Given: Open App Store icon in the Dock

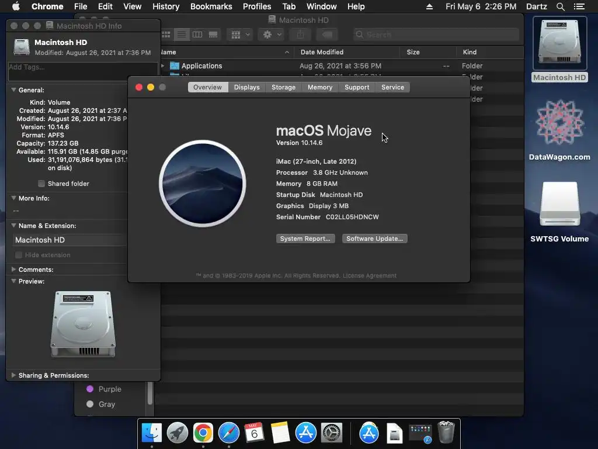Looking at the screenshot, I should 306,433.
